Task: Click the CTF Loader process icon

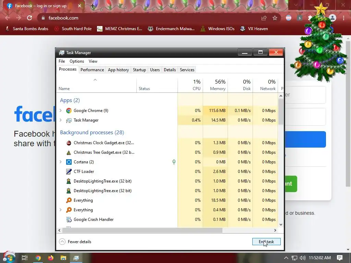Action: click(69, 172)
